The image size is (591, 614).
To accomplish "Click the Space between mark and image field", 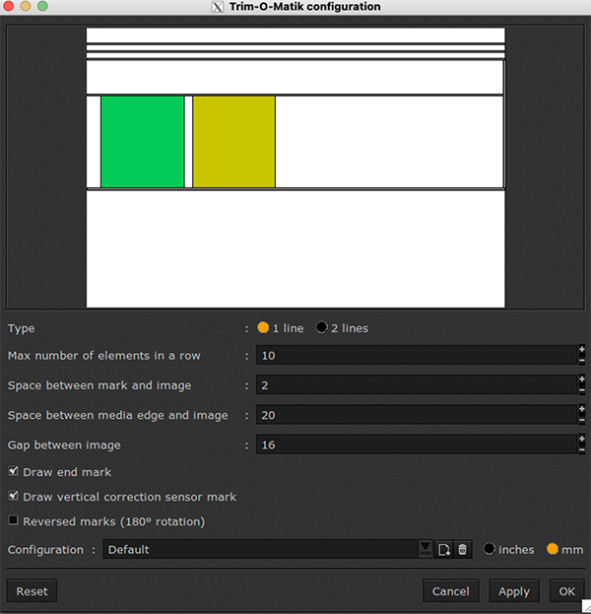I will (415, 385).
